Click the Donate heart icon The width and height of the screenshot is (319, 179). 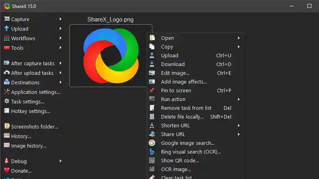(6, 170)
